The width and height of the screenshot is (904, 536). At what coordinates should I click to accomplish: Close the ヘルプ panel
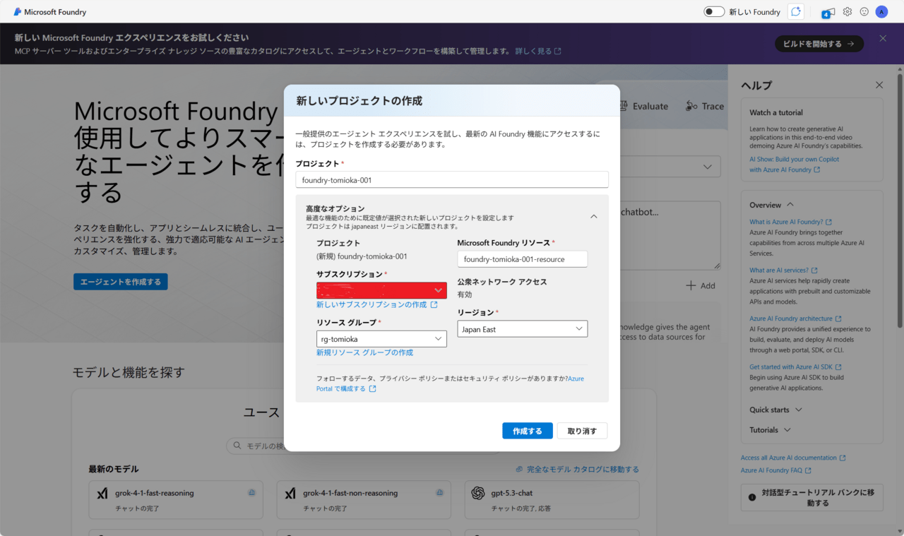879,85
